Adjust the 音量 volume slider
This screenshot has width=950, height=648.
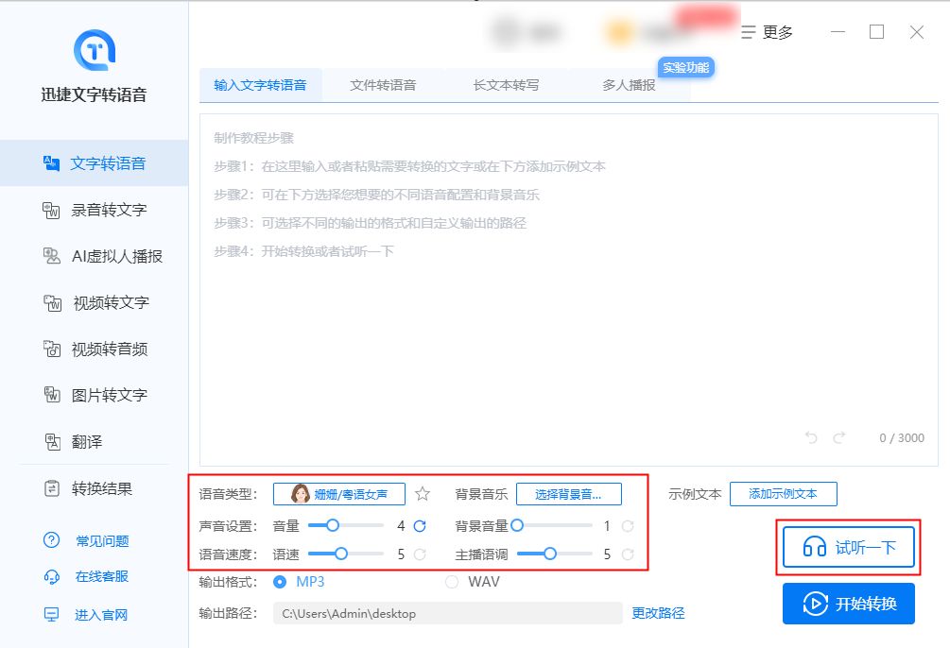(x=346, y=525)
